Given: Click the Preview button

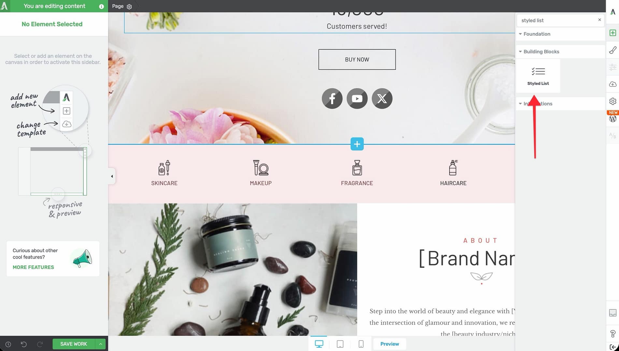Looking at the screenshot, I should click(x=389, y=344).
